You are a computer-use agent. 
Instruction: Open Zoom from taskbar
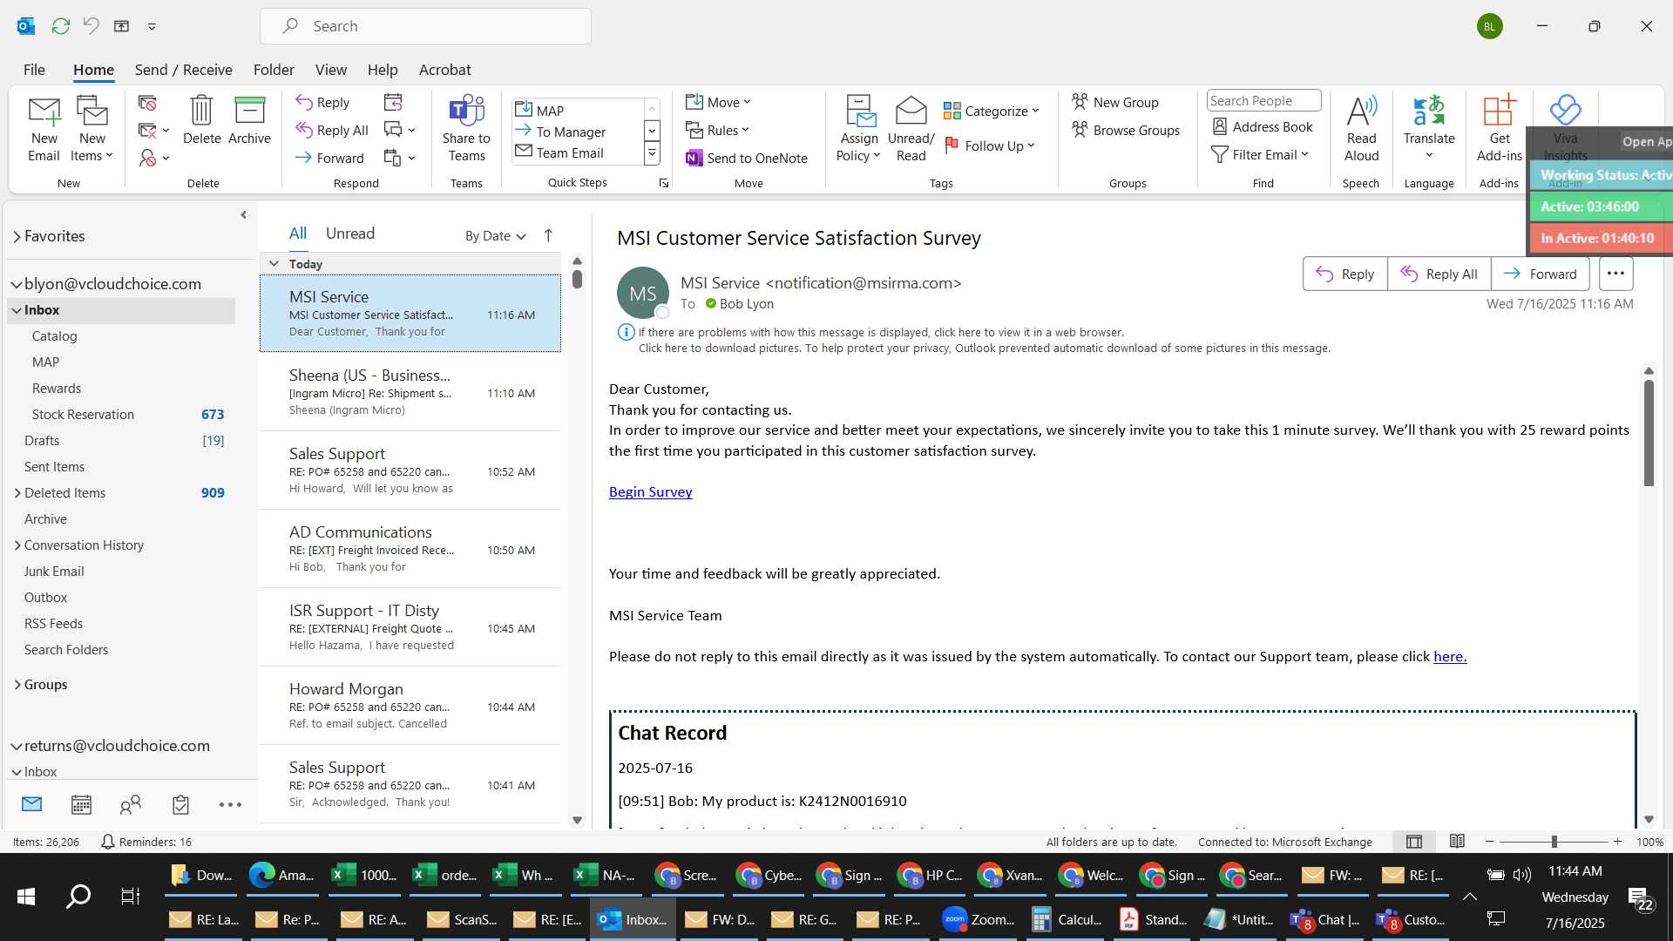coord(978,920)
